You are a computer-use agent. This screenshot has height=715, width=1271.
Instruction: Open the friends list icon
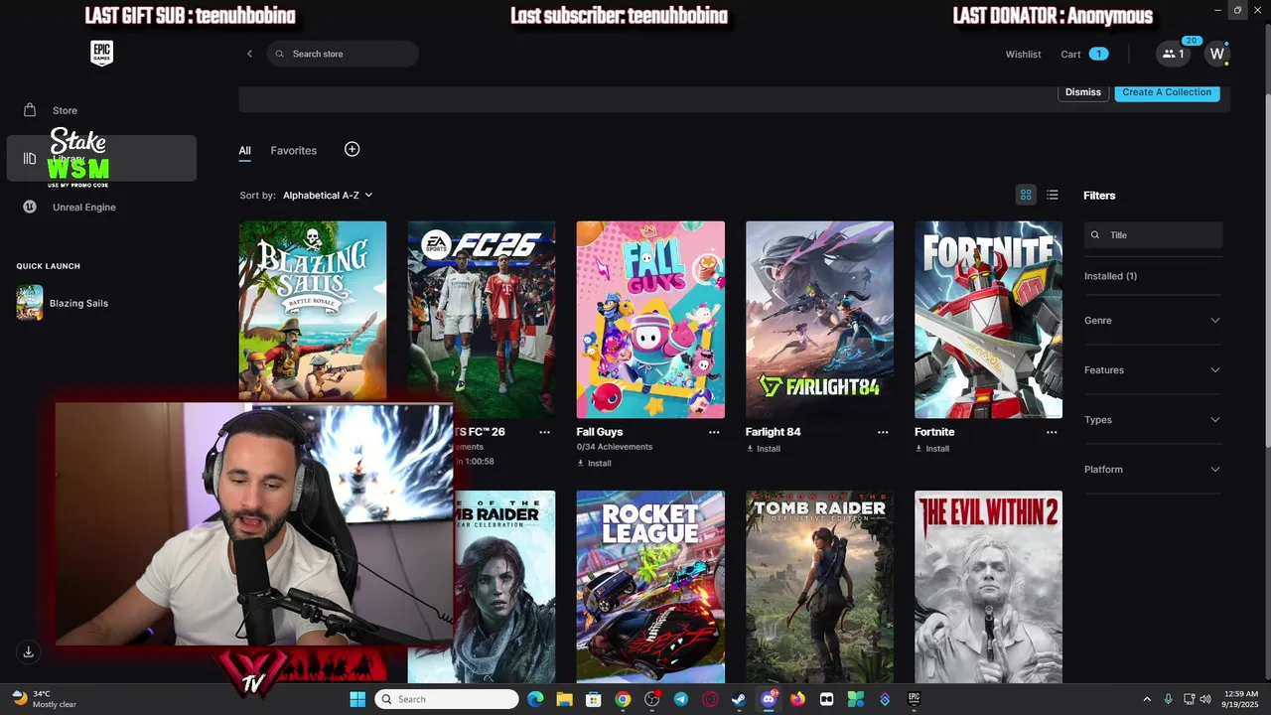1174,54
